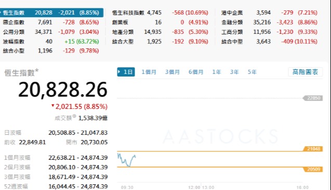Switch chart to 1個月 period
The image size is (331, 190).
(x=149, y=72)
